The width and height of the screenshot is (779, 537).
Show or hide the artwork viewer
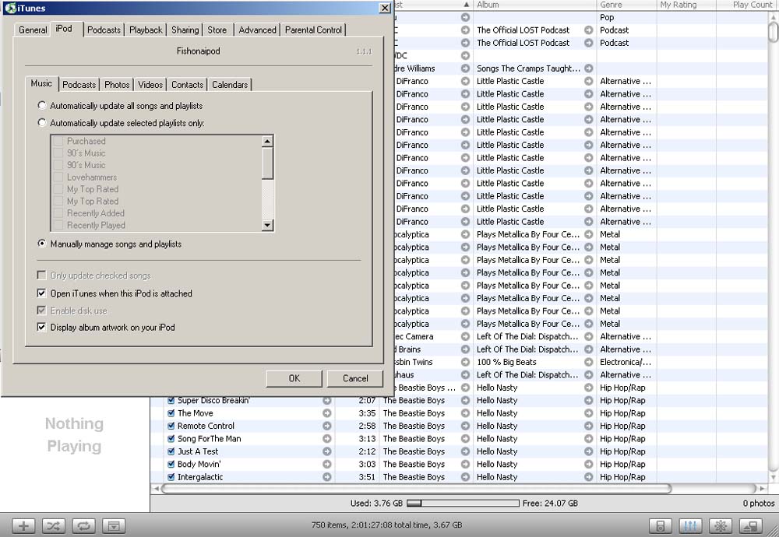click(x=114, y=526)
